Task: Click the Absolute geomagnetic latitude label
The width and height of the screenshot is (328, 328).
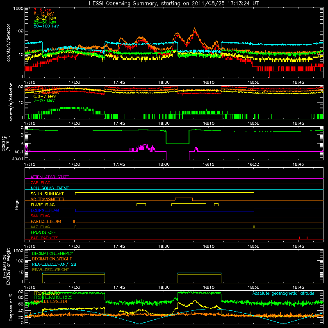Action: [283, 293]
